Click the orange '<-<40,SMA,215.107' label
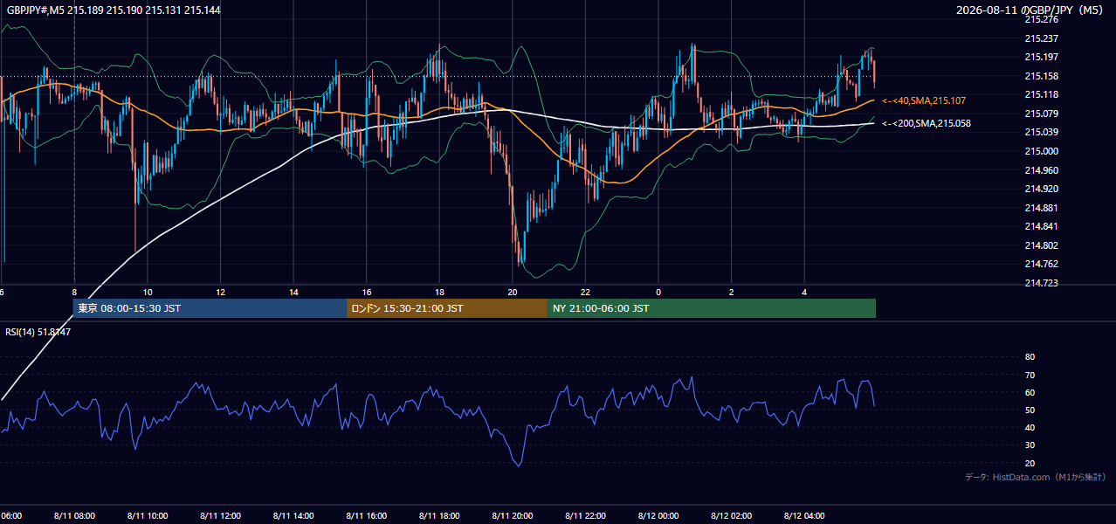The image size is (1116, 524). [924, 101]
